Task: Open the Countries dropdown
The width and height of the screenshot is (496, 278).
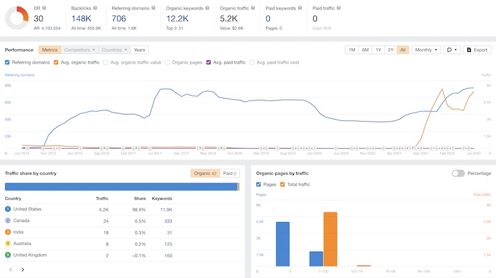Action: click(114, 50)
